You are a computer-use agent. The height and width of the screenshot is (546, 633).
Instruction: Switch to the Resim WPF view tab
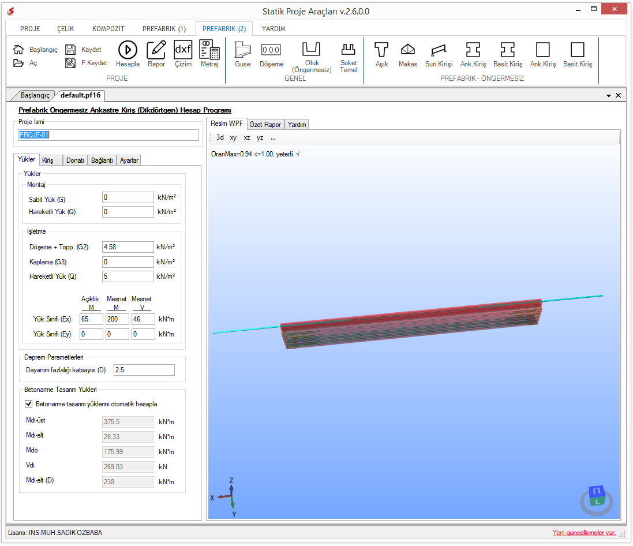click(226, 124)
